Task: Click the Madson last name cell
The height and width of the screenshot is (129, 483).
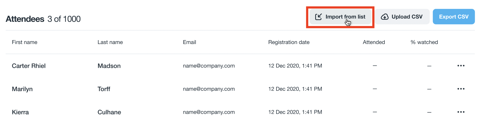Action: point(109,66)
